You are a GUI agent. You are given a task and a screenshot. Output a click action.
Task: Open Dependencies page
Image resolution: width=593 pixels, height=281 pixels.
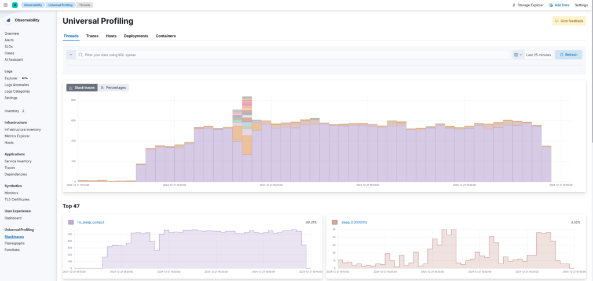pos(16,174)
